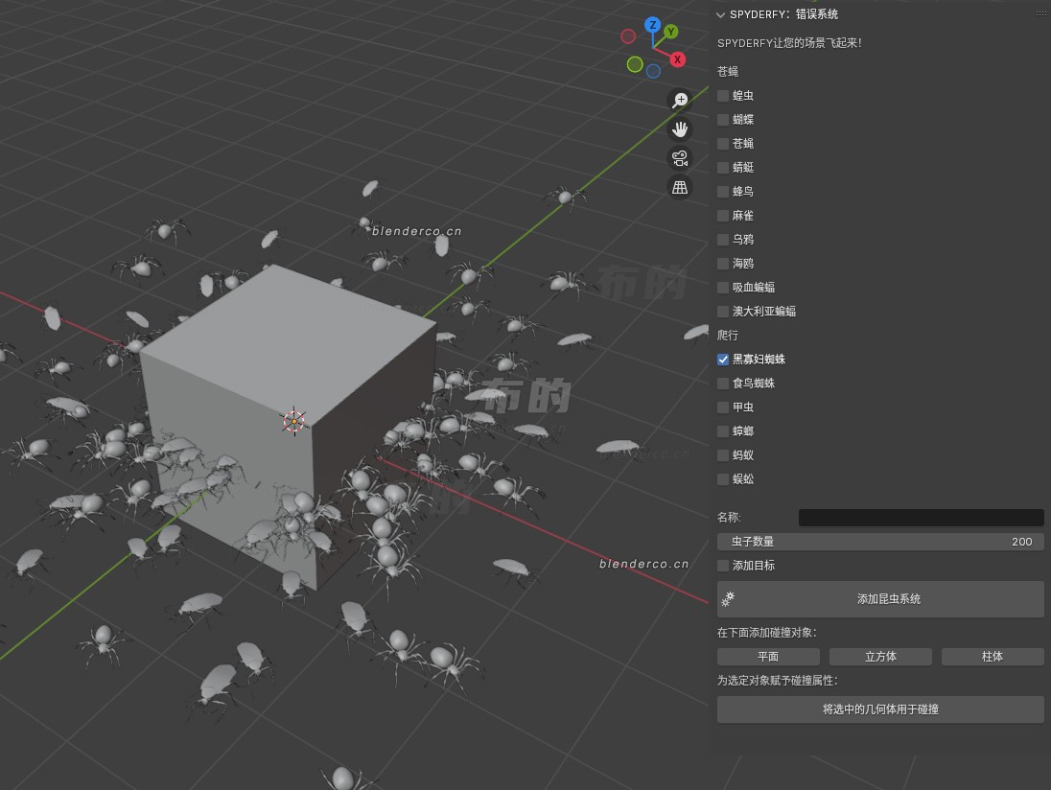1051x790 pixels.
Task: Tick the 澳大利亚蝙蝠 checkbox
Action: (x=723, y=312)
